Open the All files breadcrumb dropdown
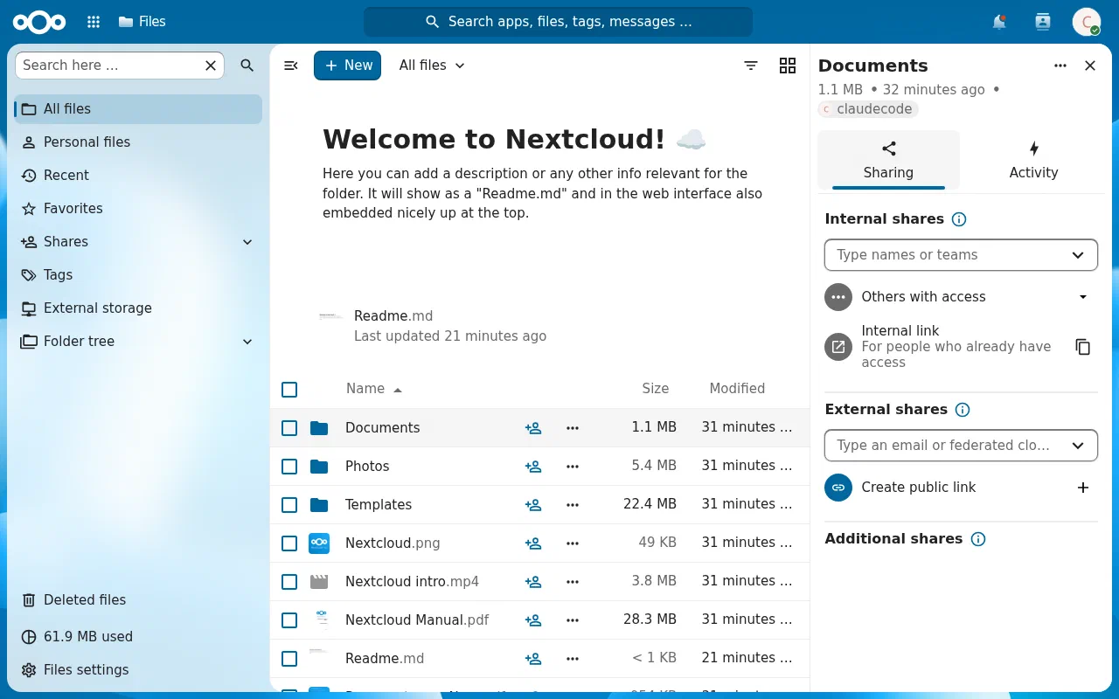 [x=432, y=66]
